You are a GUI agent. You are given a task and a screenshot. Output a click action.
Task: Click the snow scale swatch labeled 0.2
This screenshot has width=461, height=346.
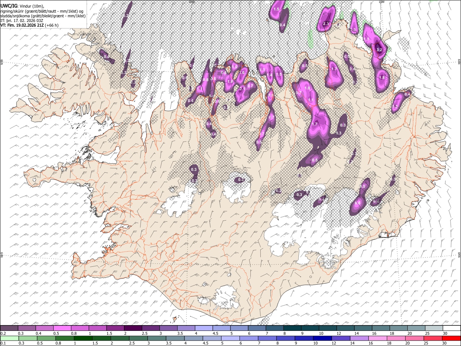[x=9, y=328]
